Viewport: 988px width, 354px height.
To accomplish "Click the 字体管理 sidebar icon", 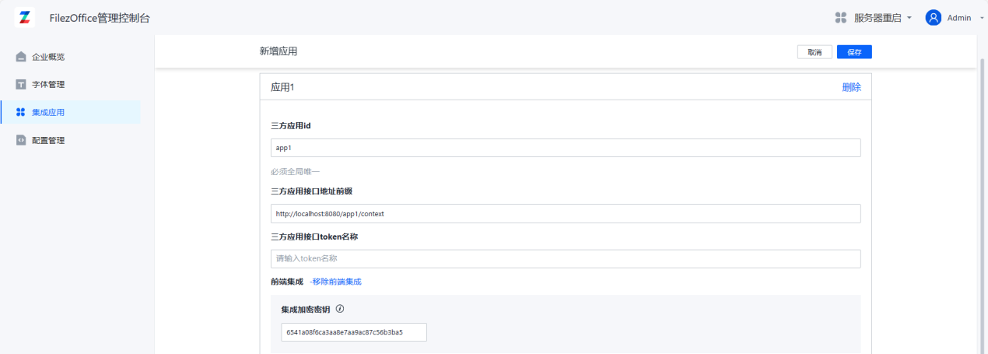I will coord(21,84).
